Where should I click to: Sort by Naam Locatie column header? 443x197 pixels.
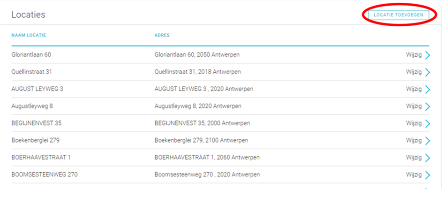coord(29,35)
